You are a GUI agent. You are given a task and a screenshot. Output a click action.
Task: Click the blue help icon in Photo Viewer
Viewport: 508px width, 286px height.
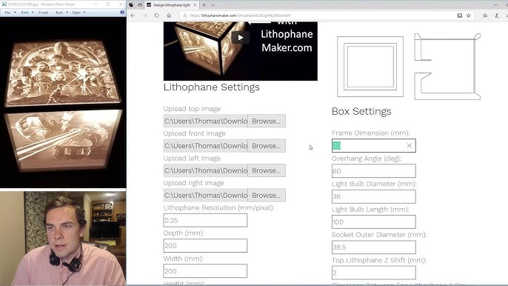click(x=122, y=12)
